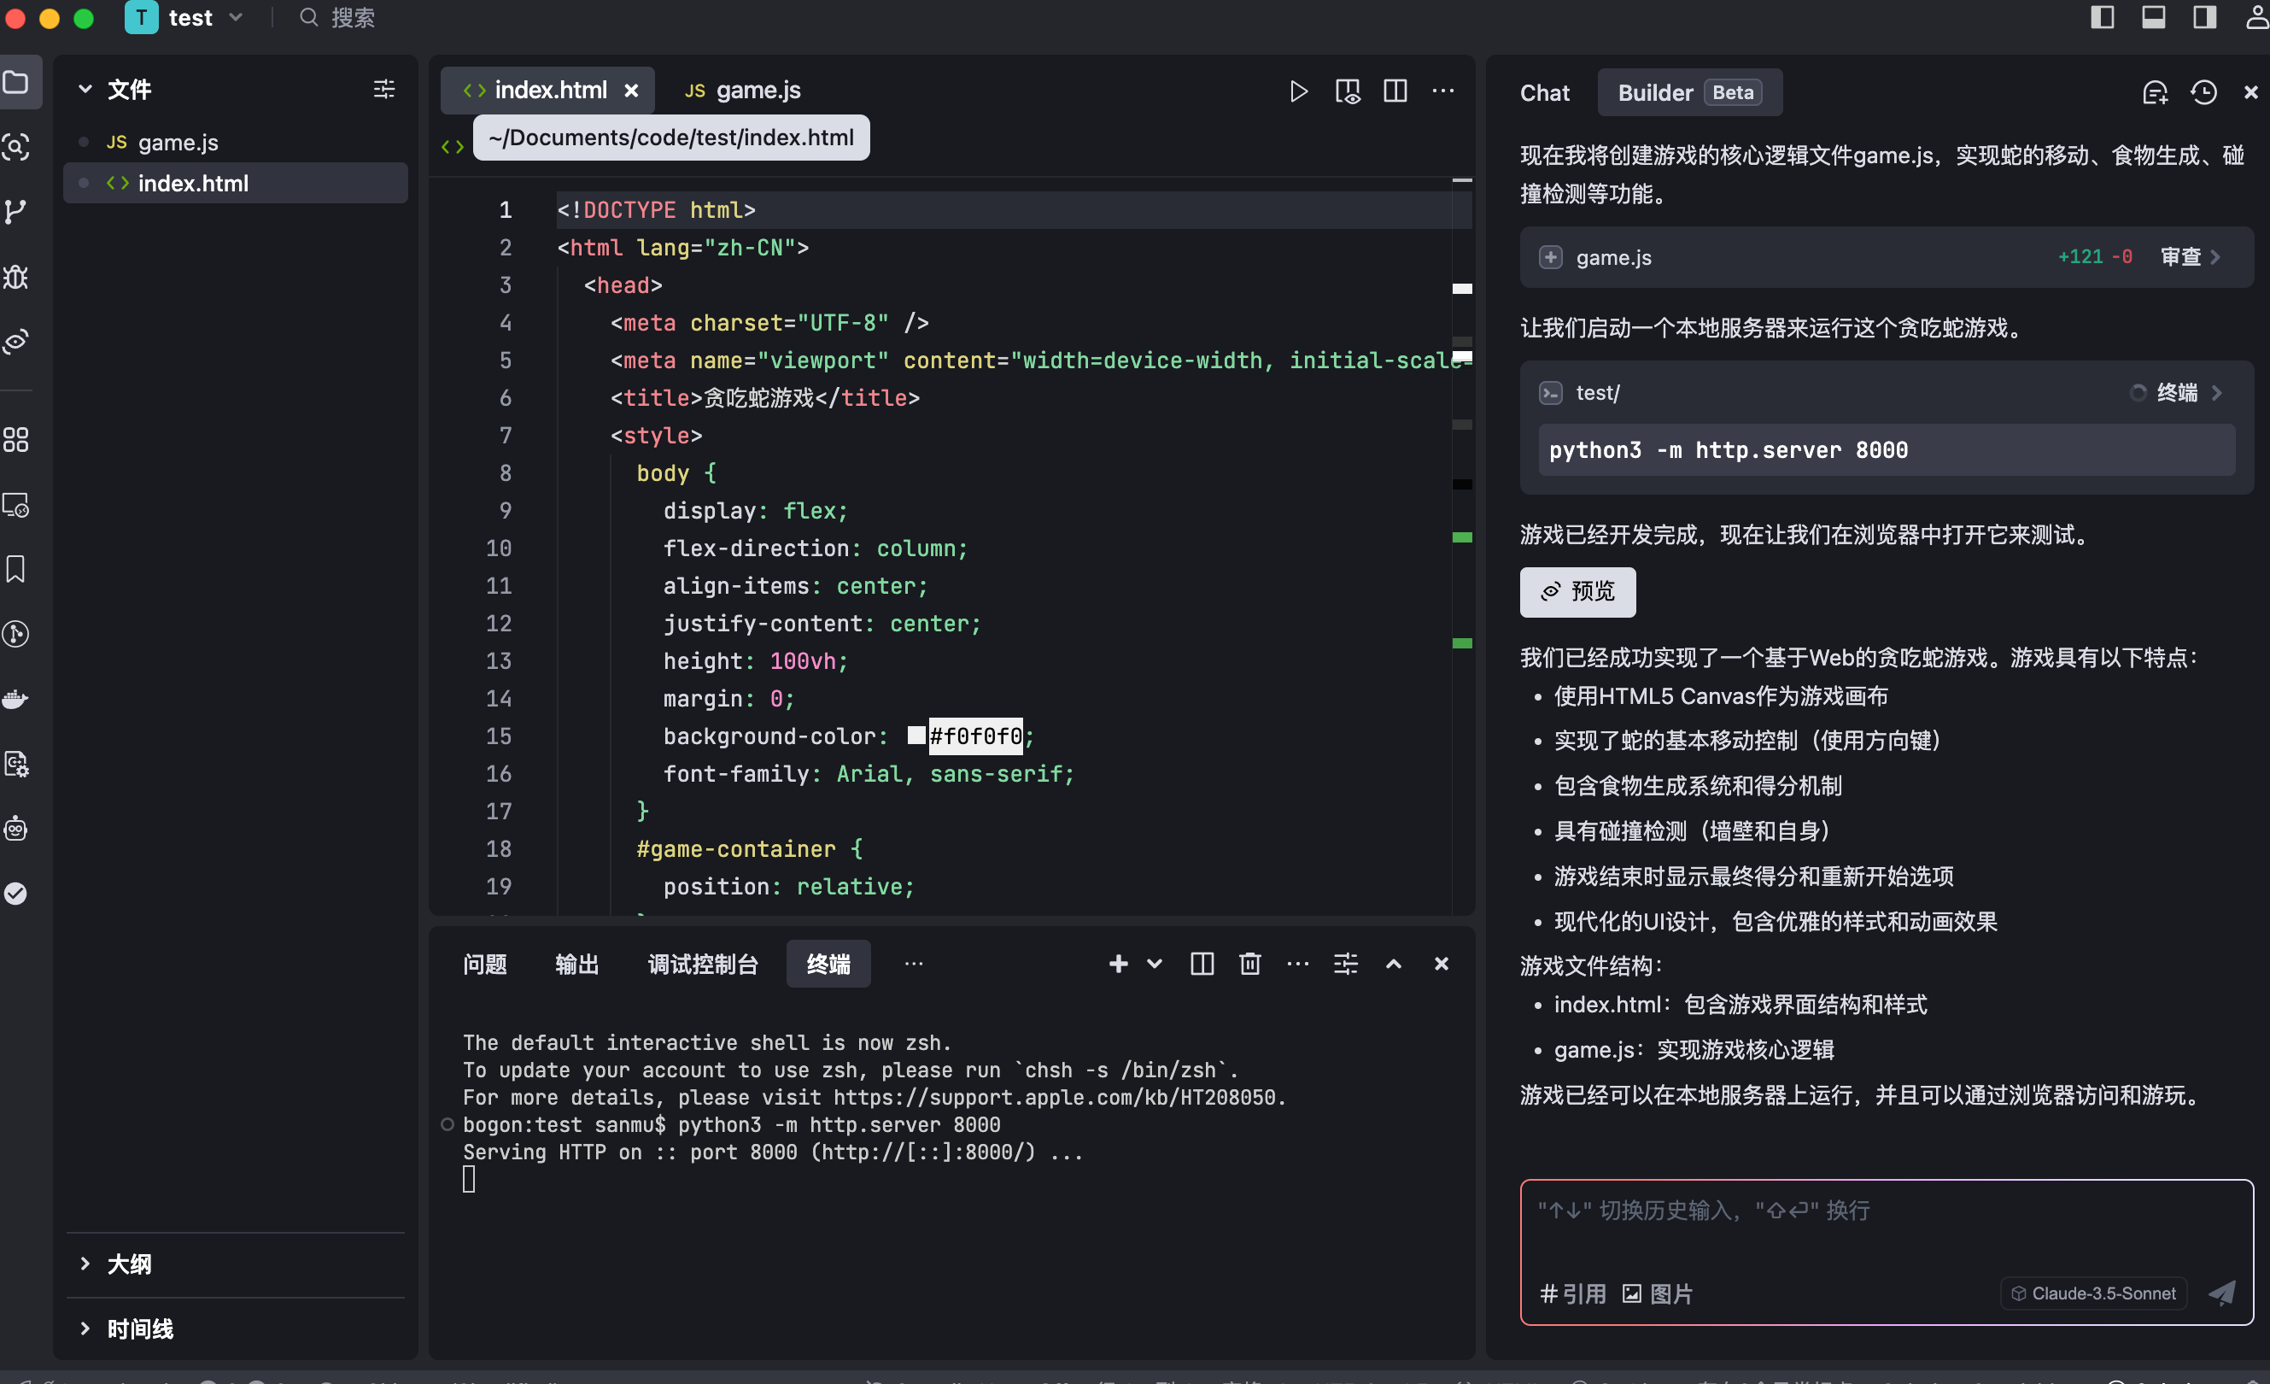Image resolution: width=2270 pixels, height=1384 pixels.
Task: Expand the 时间线 timeline section
Action: pyautogui.click(x=85, y=1328)
